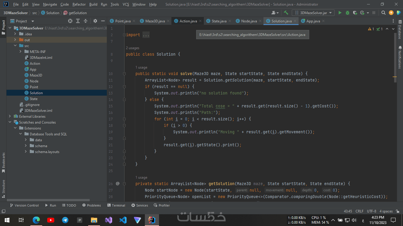Switch to the Maze3D.java editor tab
Screen dimensions: 403x226
(155, 21)
